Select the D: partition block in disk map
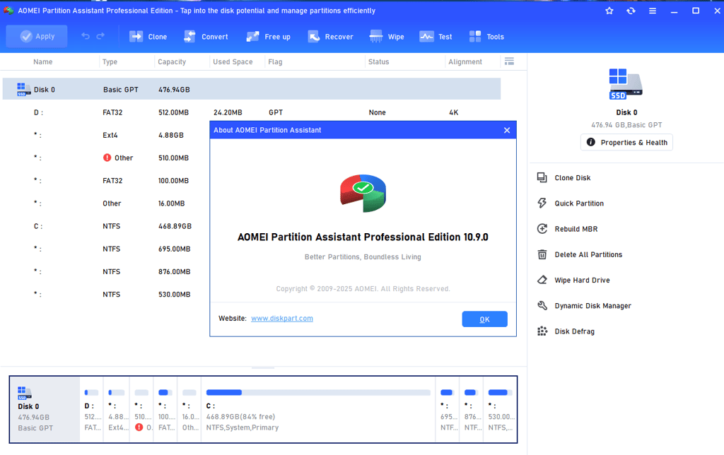This screenshot has width=724, height=455. [x=92, y=409]
